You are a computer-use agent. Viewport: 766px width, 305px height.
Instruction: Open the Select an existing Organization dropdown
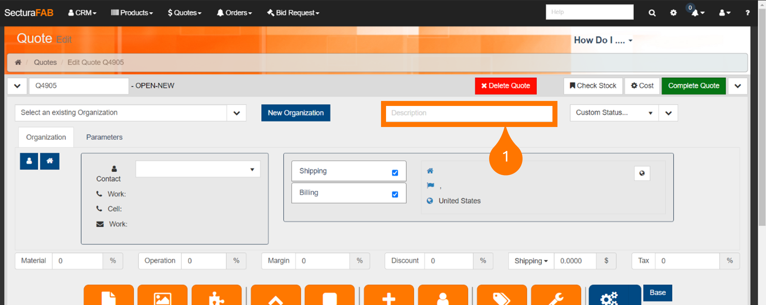[x=130, y=113]
